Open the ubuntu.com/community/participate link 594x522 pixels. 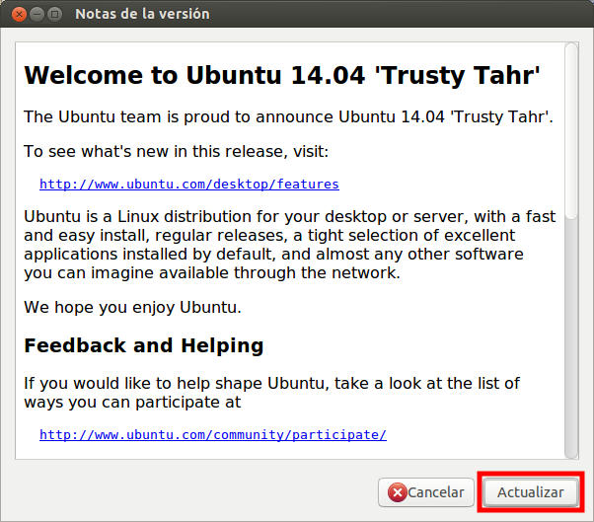pos(213,434)
